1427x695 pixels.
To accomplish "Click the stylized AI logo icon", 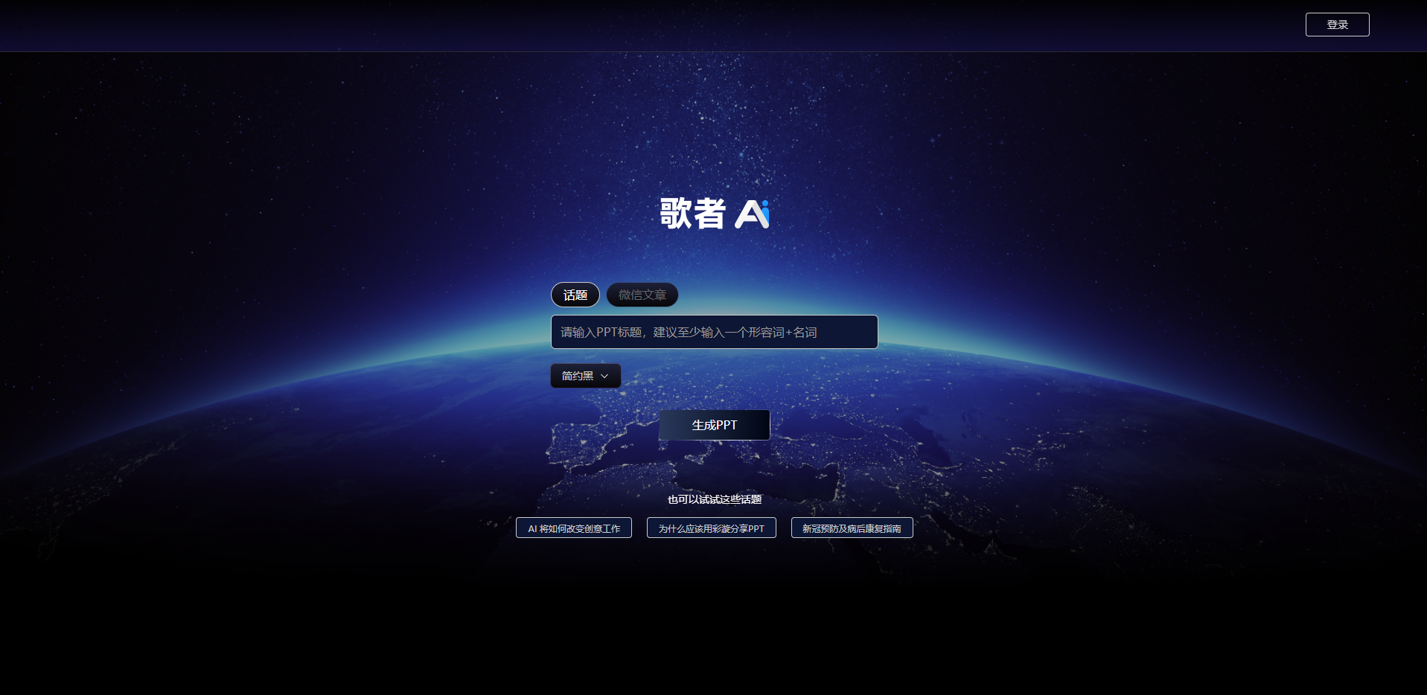I will pos(751,214).
